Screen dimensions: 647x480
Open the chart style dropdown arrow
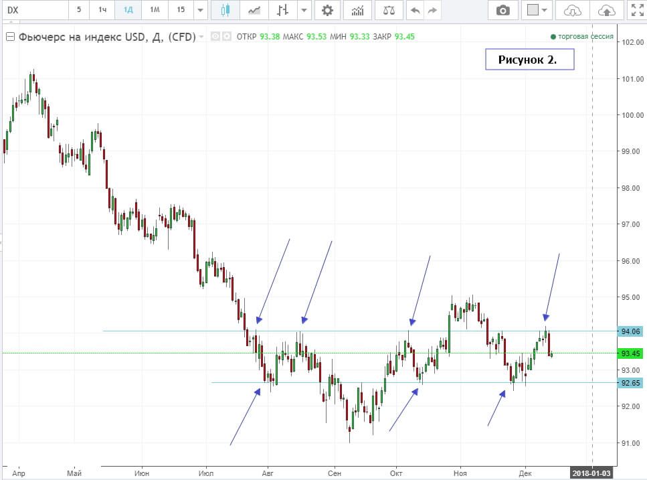pos(305,11)
